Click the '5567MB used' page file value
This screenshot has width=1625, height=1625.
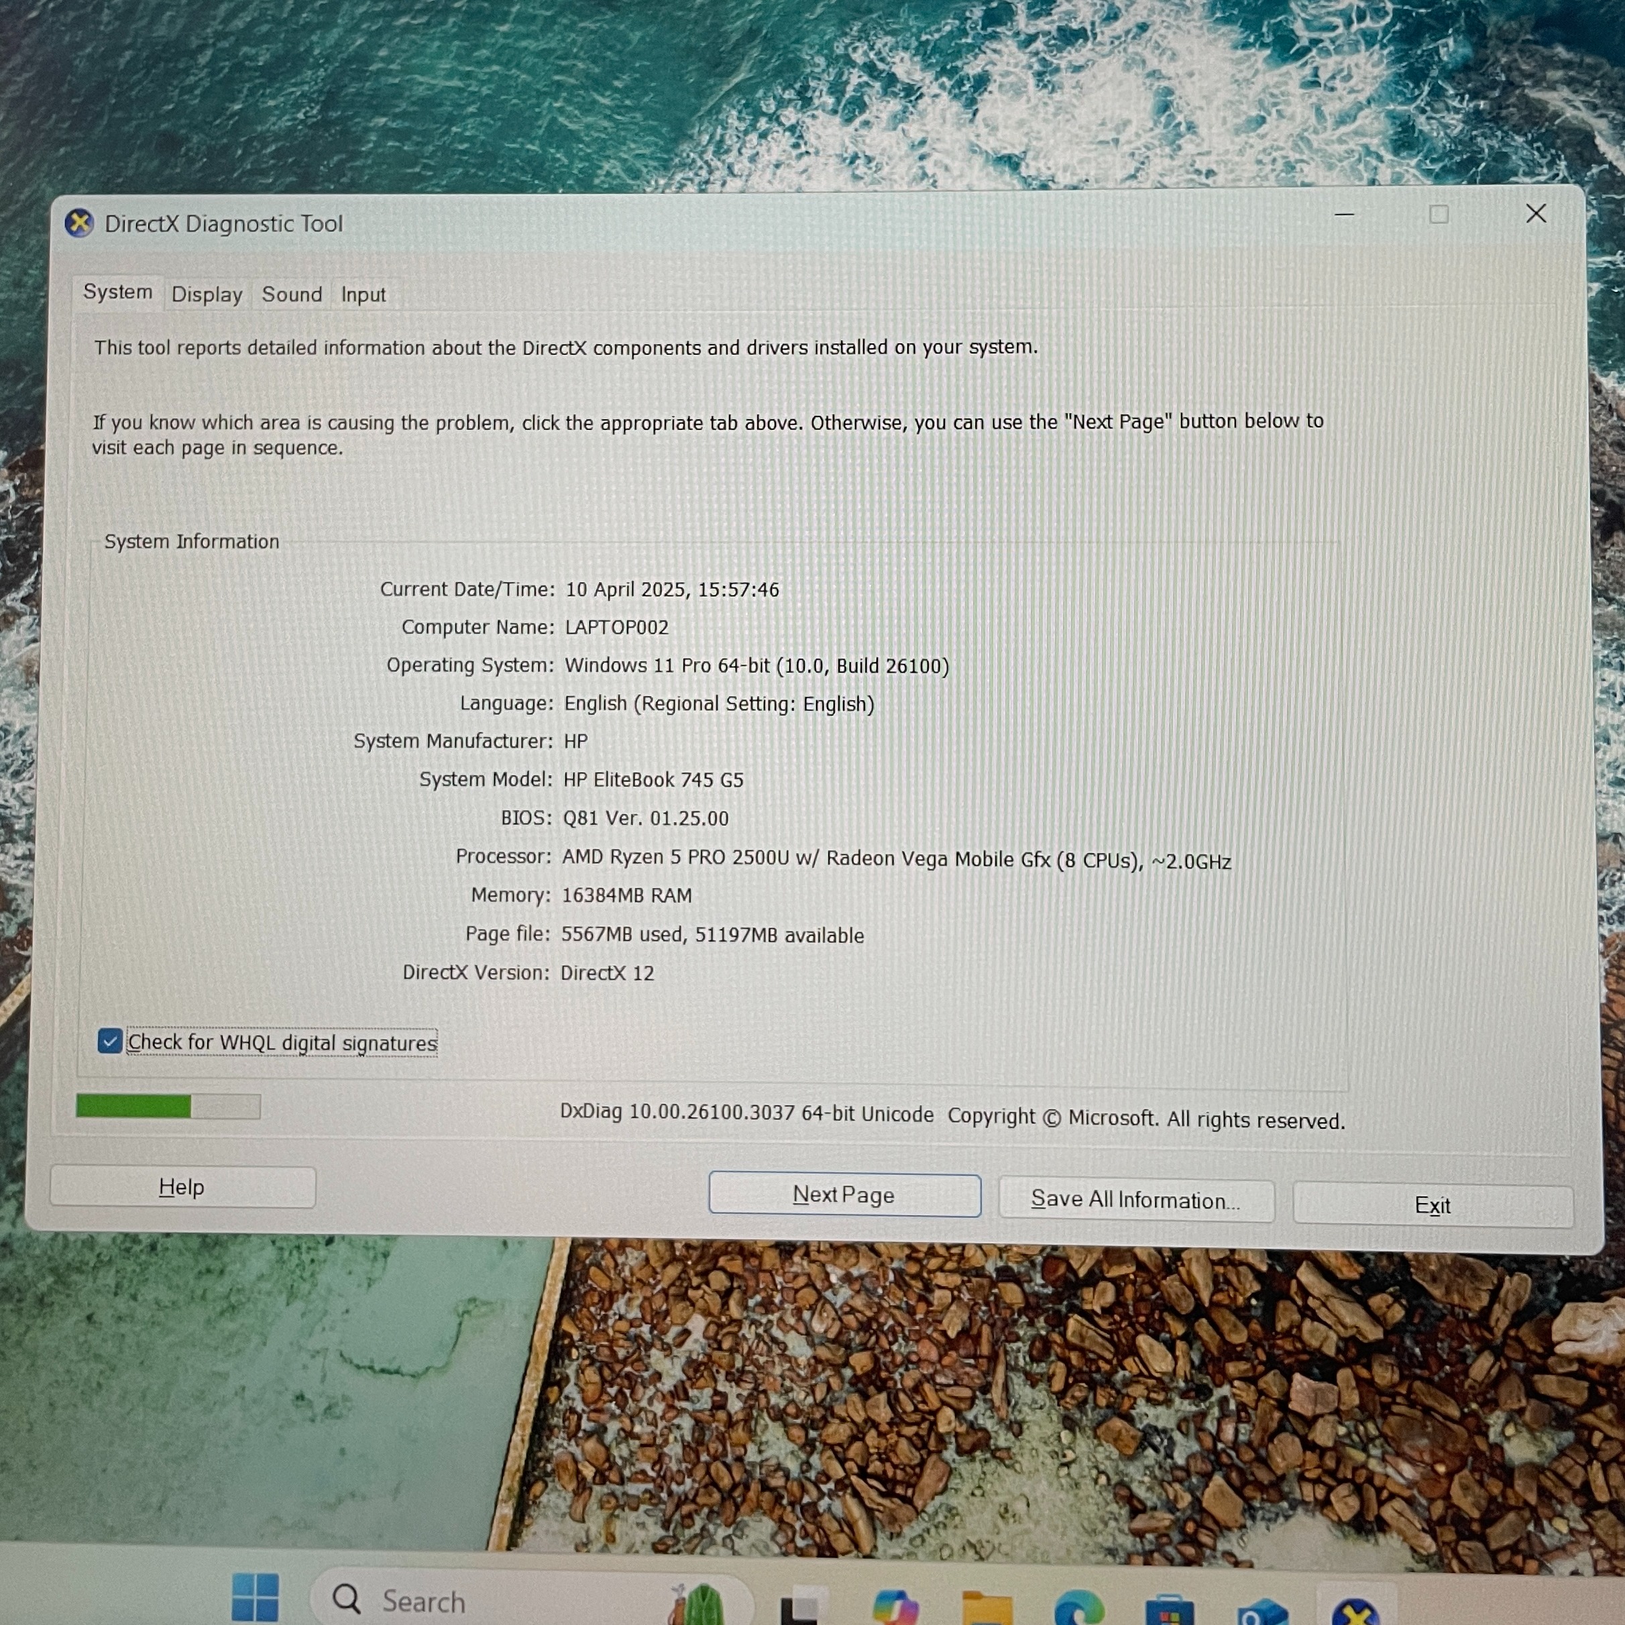tap(712, 934)
